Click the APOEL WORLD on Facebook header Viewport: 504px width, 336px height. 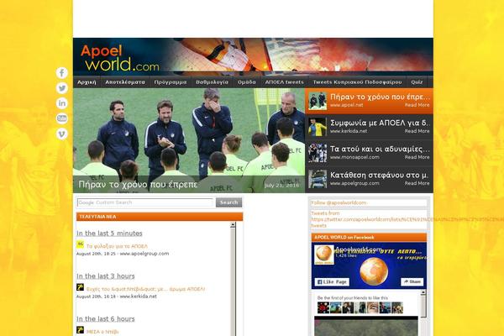[369, 237]
